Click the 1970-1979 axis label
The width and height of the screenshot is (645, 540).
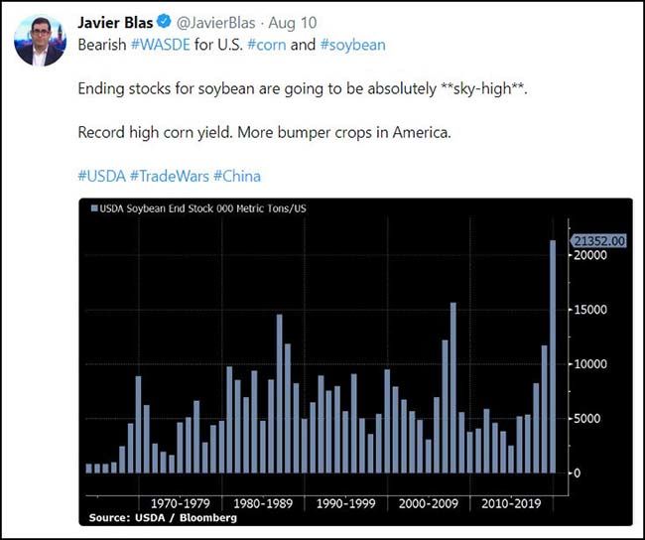179,503
